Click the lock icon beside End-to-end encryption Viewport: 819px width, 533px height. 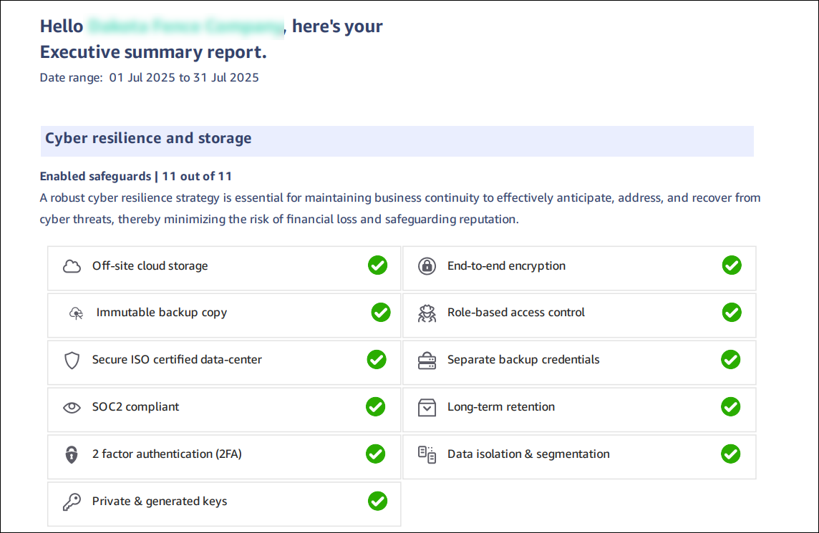point(427,266)
